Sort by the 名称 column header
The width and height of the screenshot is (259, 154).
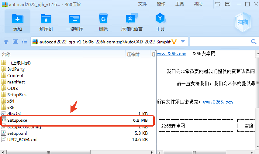[x=6, y=54]
